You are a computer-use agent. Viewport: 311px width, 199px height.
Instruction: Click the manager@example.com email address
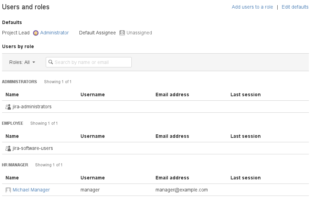tap(181, 190)
